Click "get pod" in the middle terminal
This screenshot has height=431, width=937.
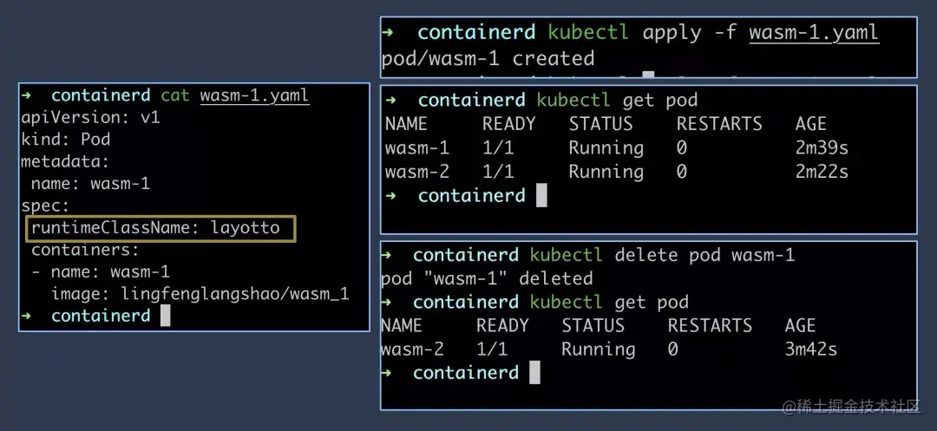[x=659, y=101]
